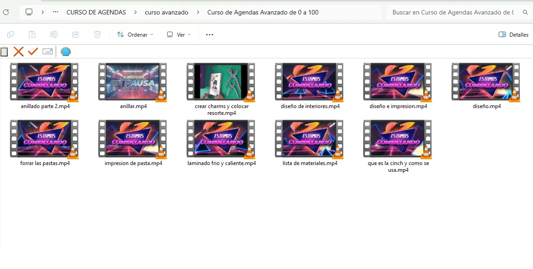Viewport: 533px width, 269px height.
Task: Select the anillar.mp4 video thumbnail
Action: (x=132, y=82)
